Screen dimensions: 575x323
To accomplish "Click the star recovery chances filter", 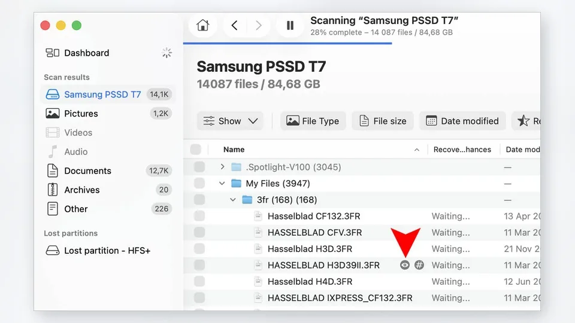I will tap(526, 121).
